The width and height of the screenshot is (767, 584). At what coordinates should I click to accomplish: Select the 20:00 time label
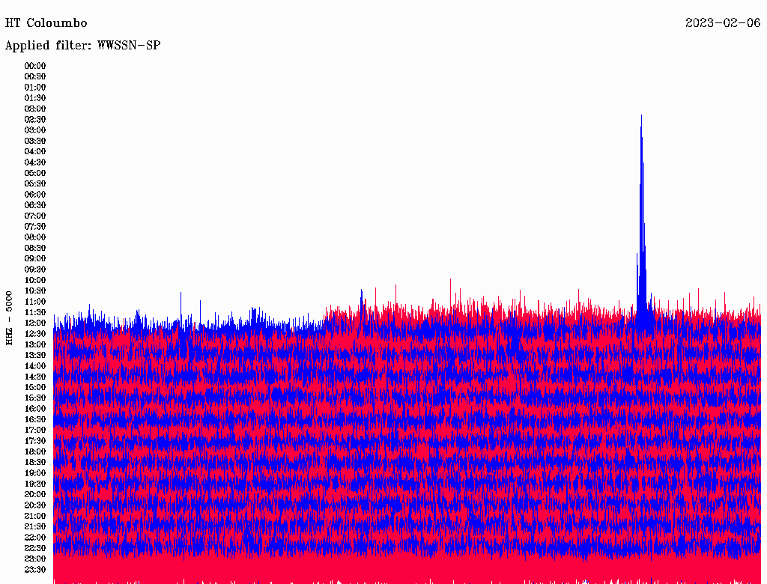pyautogui.click(x=35, y=494)
